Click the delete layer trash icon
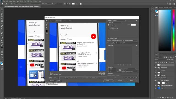 (173, 98)
